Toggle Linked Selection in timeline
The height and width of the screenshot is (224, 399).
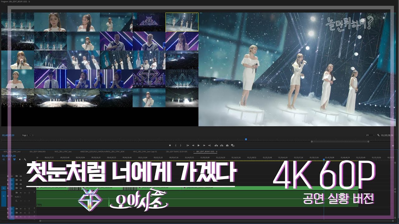pyautogui.click(x=14, y=159)
